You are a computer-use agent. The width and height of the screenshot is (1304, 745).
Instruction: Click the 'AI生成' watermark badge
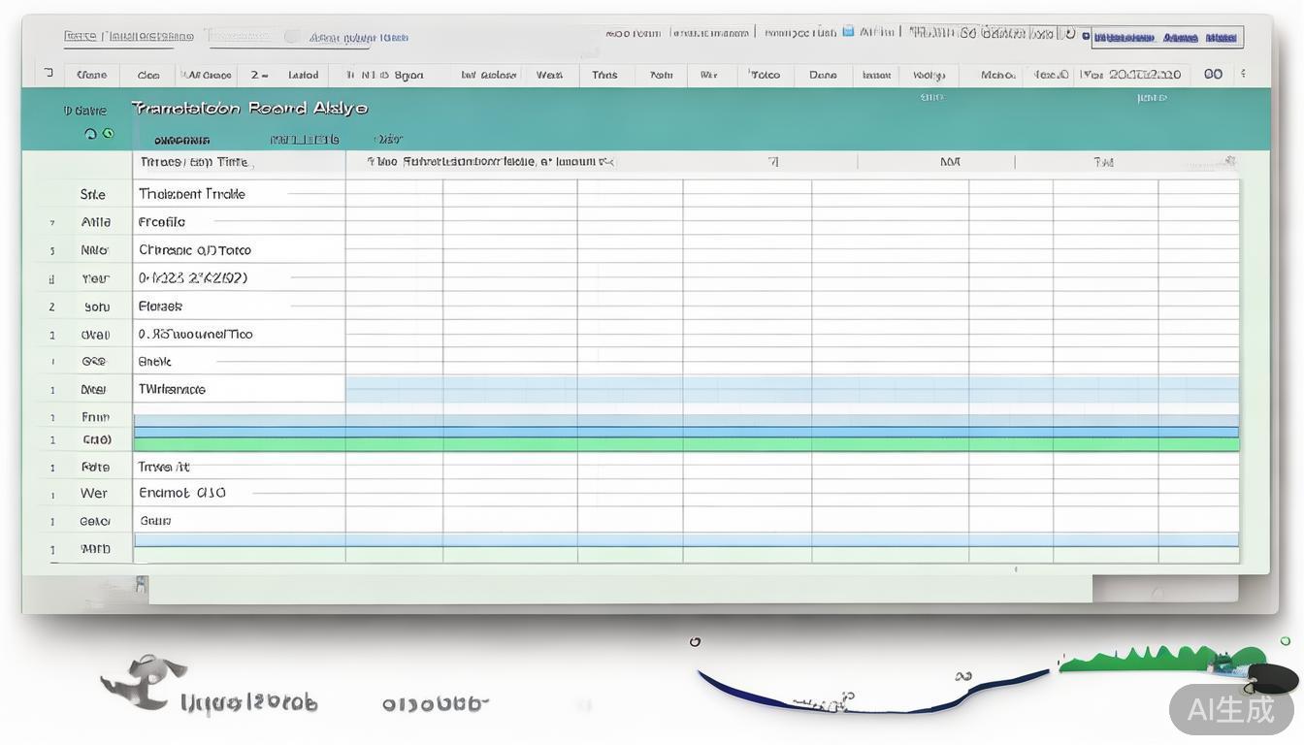1231,710
